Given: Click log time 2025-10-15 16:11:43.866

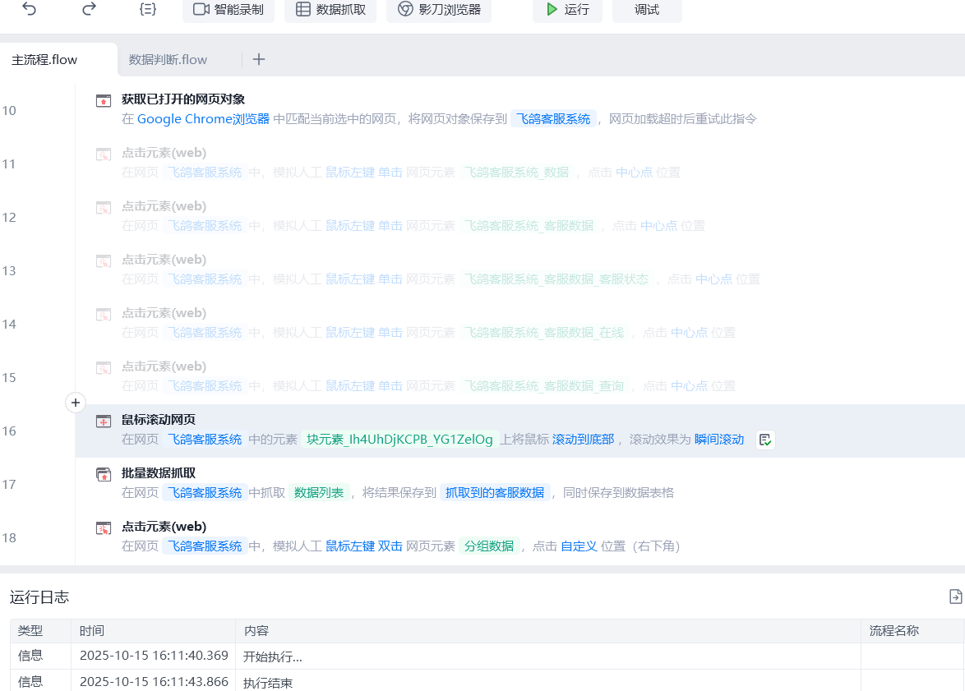Looking at the screenshot, I should 154,682.
